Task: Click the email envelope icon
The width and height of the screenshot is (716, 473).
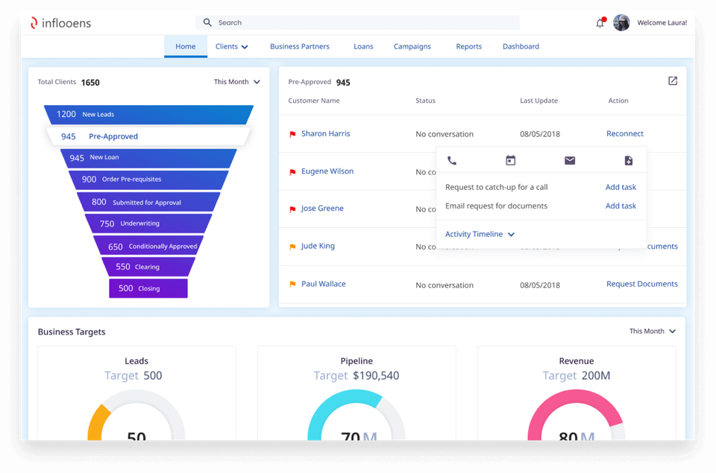Action: pyautogui.click(x=569, y=161)
